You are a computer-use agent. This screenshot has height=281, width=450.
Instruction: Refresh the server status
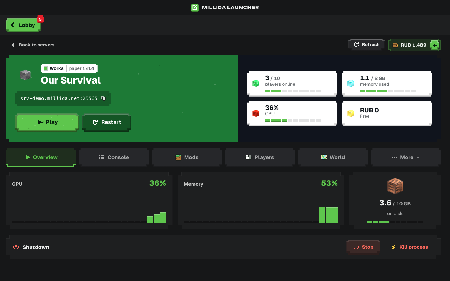(366, 45)
